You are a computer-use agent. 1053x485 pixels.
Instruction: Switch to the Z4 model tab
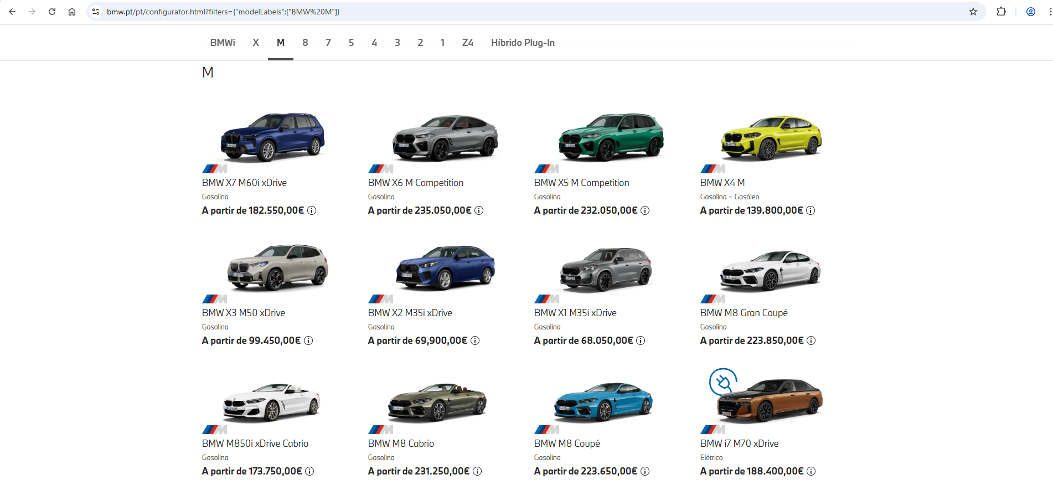[468, 43]
